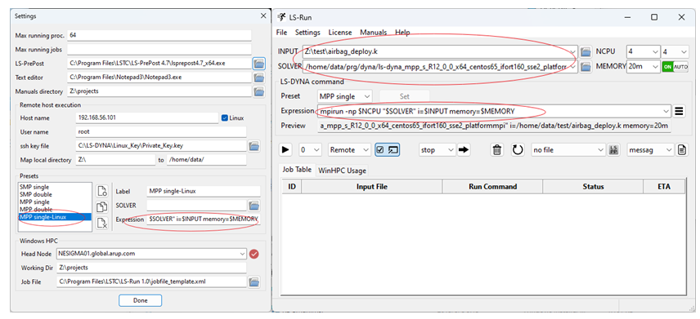Screen dimensions: 700x319
Task: Toggle the Linux checkbox
Action: (x=225, y=118)
